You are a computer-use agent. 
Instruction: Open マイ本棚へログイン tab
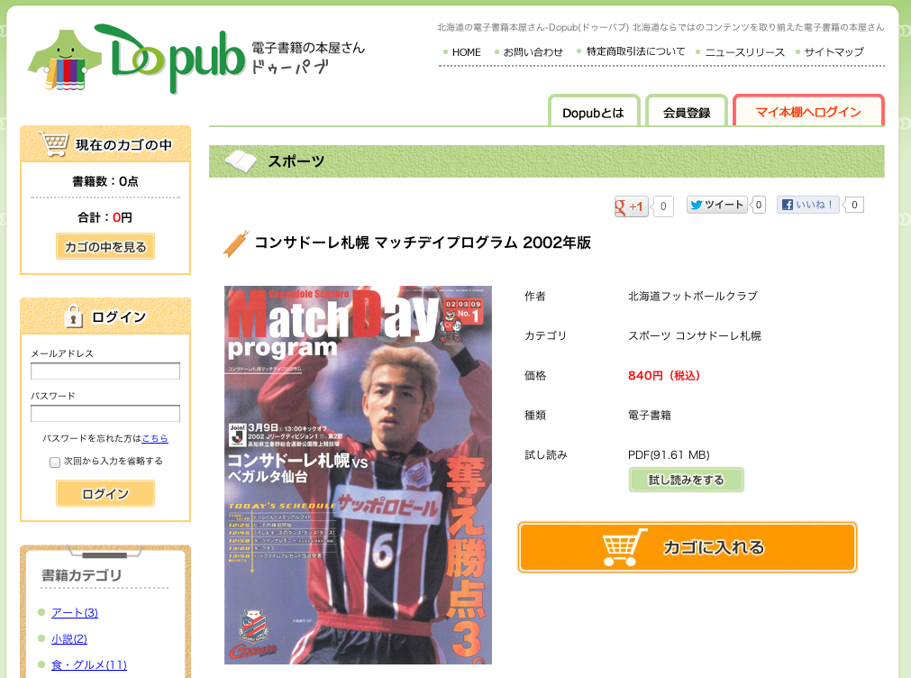[x=808, y=111]
